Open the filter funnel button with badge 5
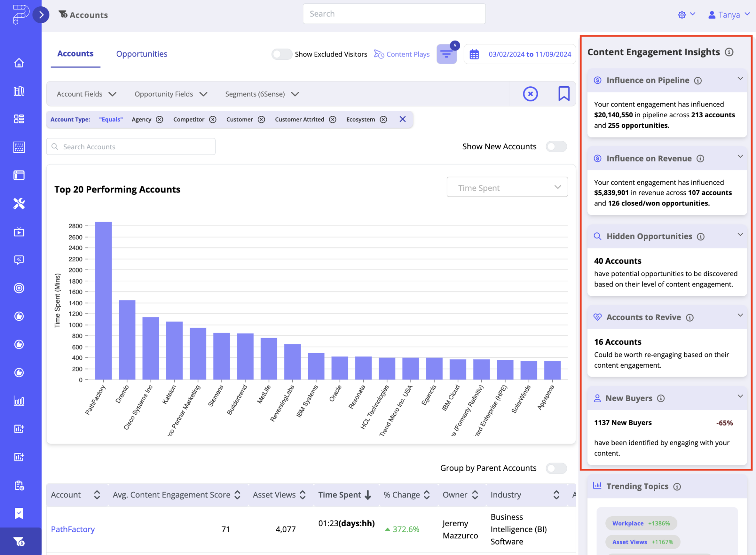This screenshot has width=756, height=555. pos(447,54)
